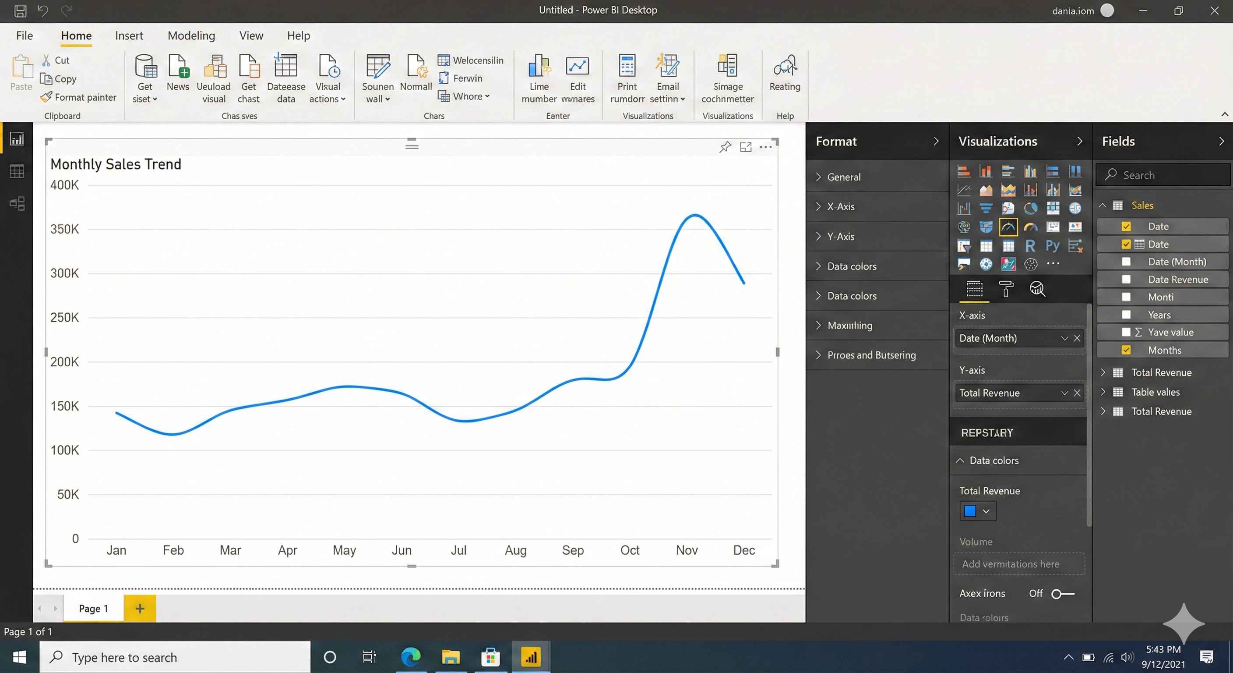The height and width of the screenshot is (673, 1233).
Task: Select the R script visual icon
Action: coord(1031,246)
